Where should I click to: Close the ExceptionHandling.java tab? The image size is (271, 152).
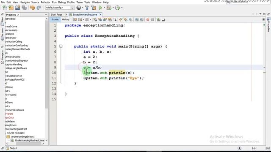pos(100,15)
